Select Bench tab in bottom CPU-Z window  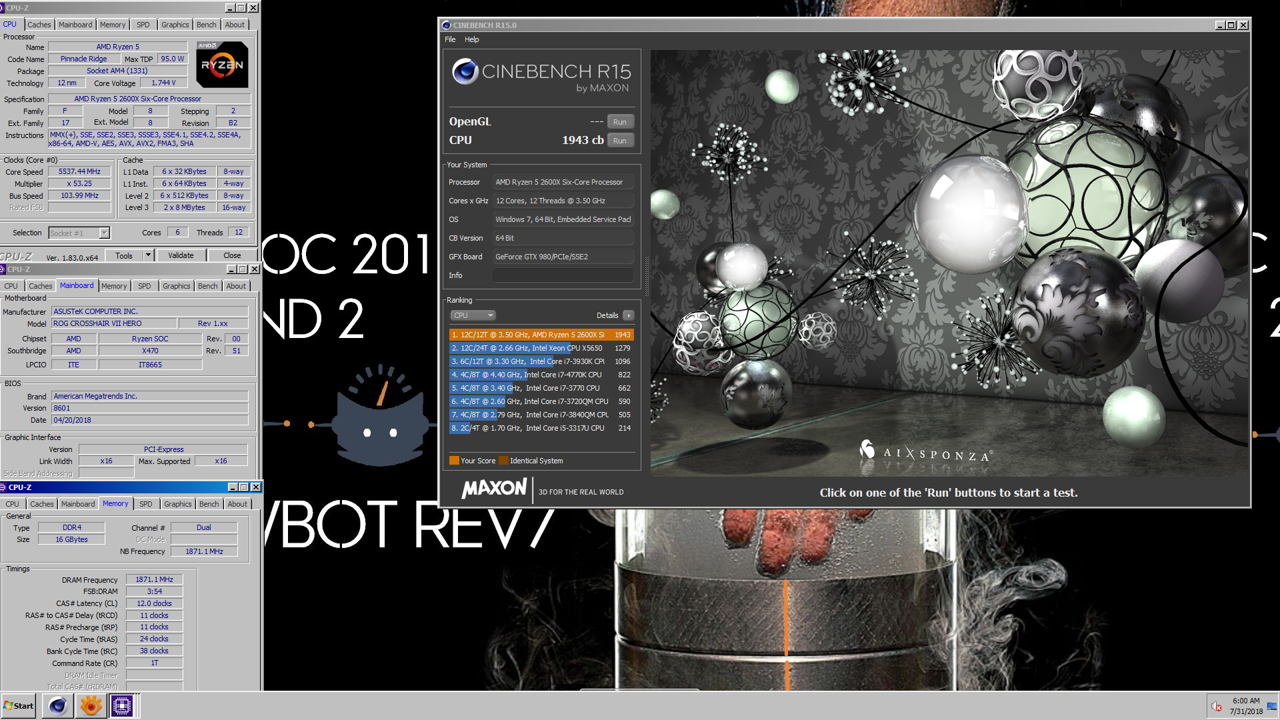[x=209, y=504]
